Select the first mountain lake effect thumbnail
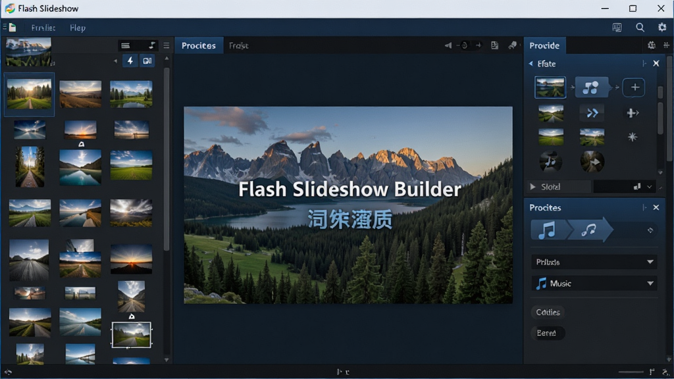This screenshot has width=674, height=379. click(550, 88)
